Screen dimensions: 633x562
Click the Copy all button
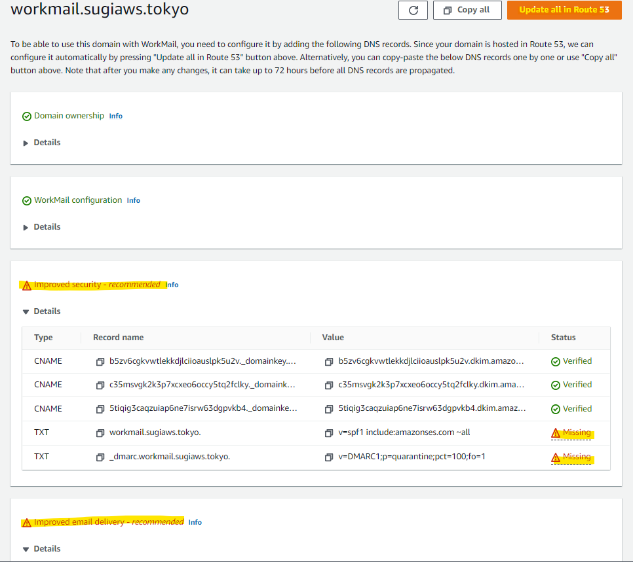pyautogui.click(x=467, y=10)
